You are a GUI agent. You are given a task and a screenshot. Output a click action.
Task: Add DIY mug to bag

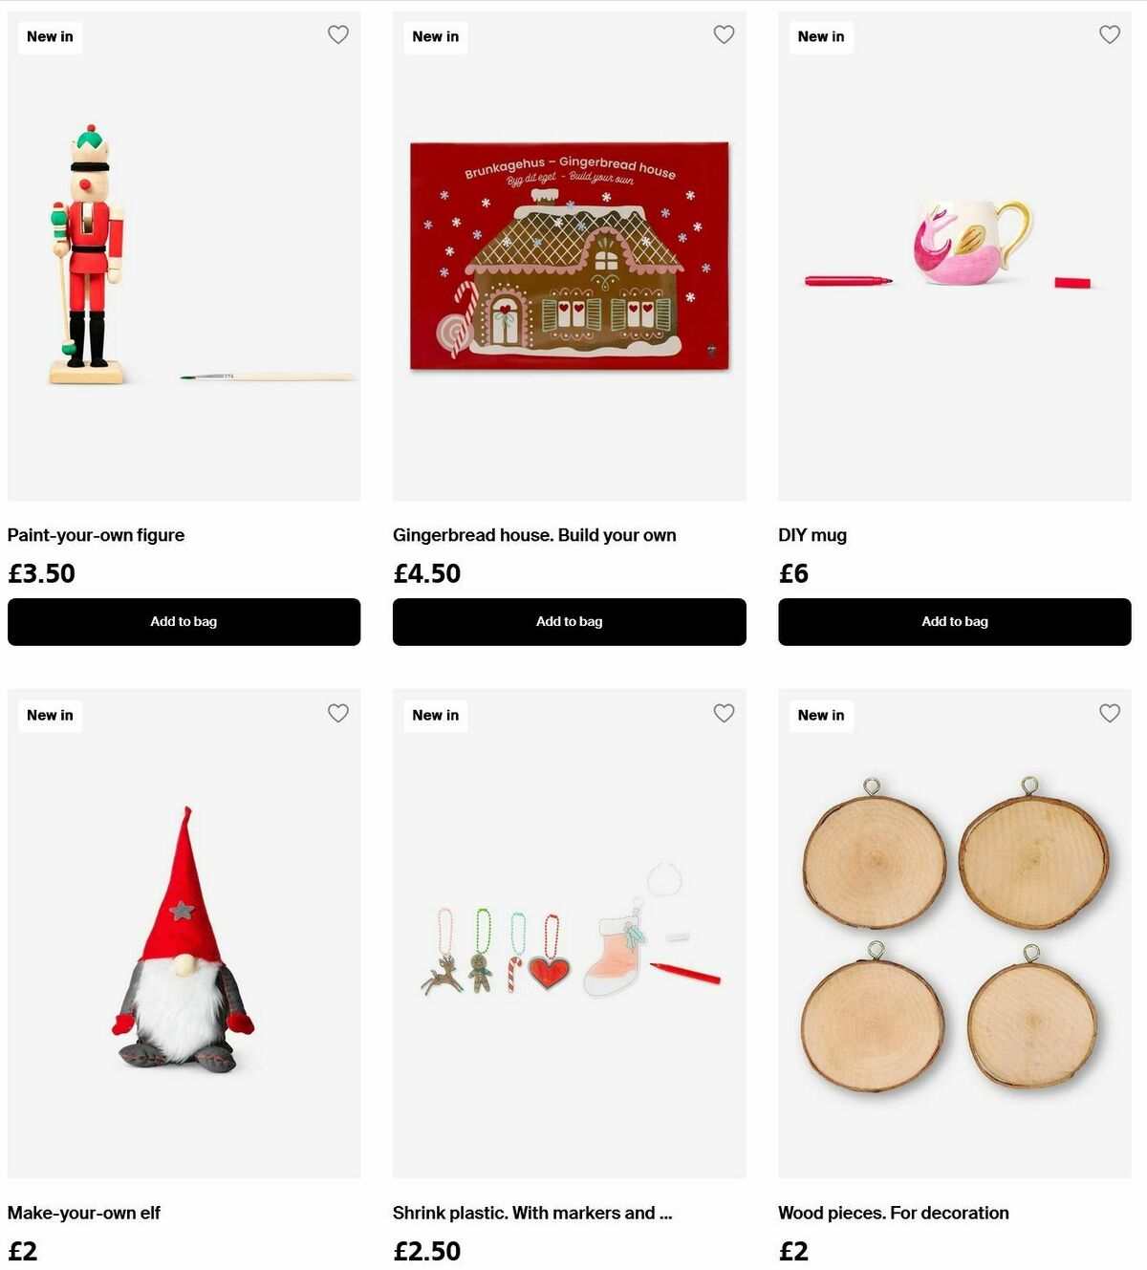point(955,622)
